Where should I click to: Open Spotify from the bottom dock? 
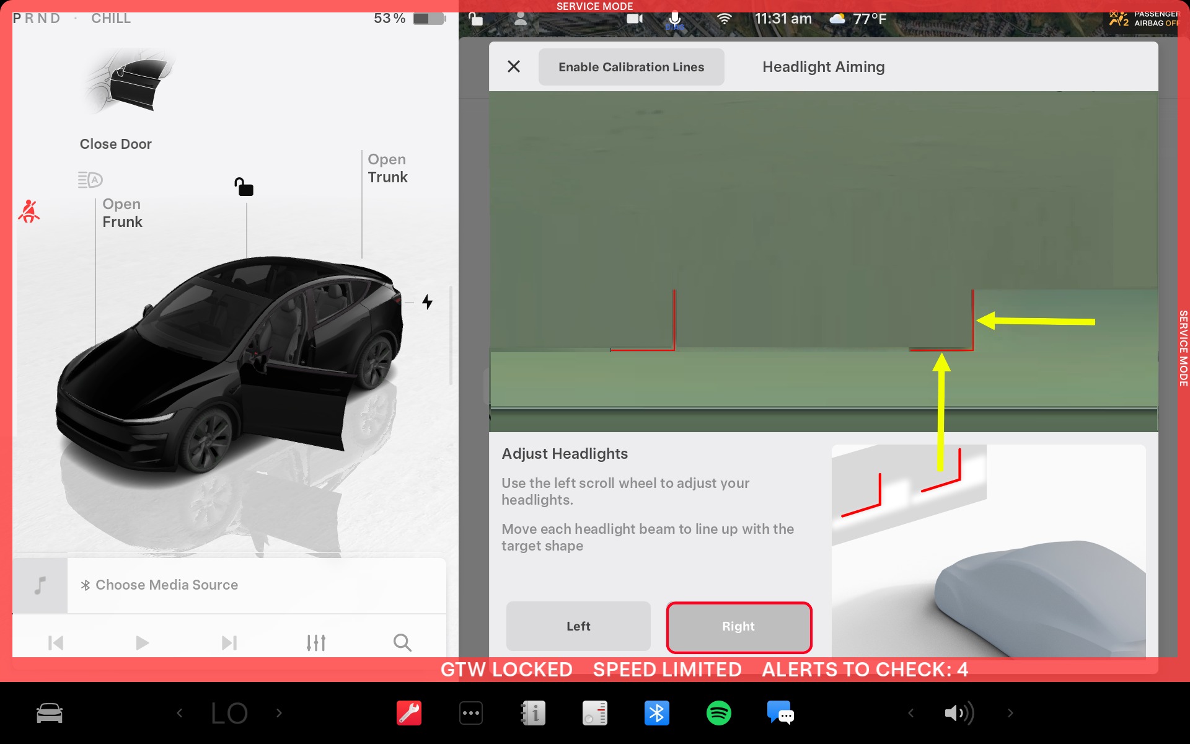click(718, 713)
